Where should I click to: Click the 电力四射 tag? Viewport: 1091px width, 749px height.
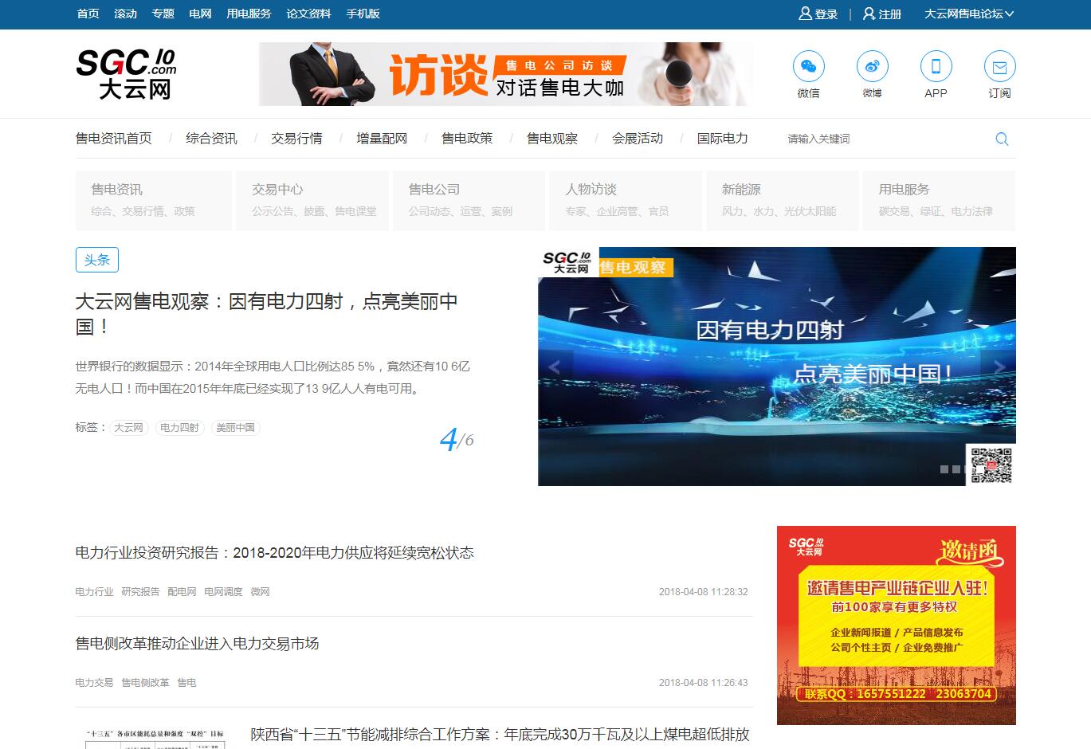pos(179,428)
